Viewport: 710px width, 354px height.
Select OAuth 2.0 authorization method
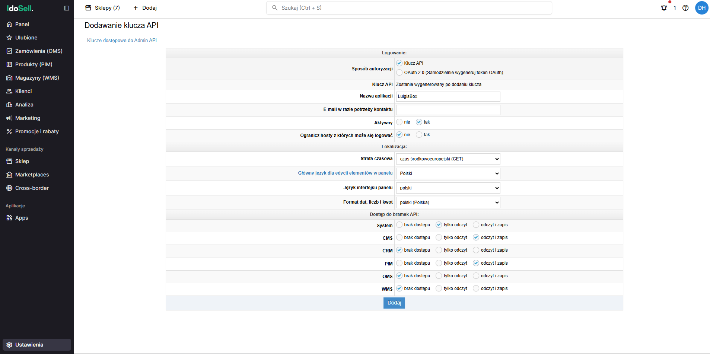[399, 72]
